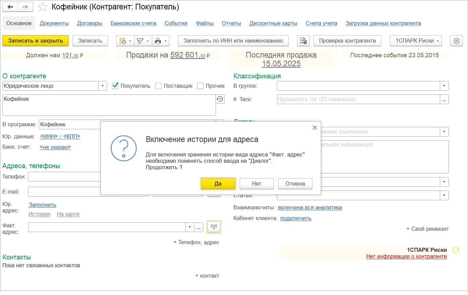The height and width of the screenshot is (295, 468).
Task: Expand the Юридическое лицо dropdown
Action: 103,86
